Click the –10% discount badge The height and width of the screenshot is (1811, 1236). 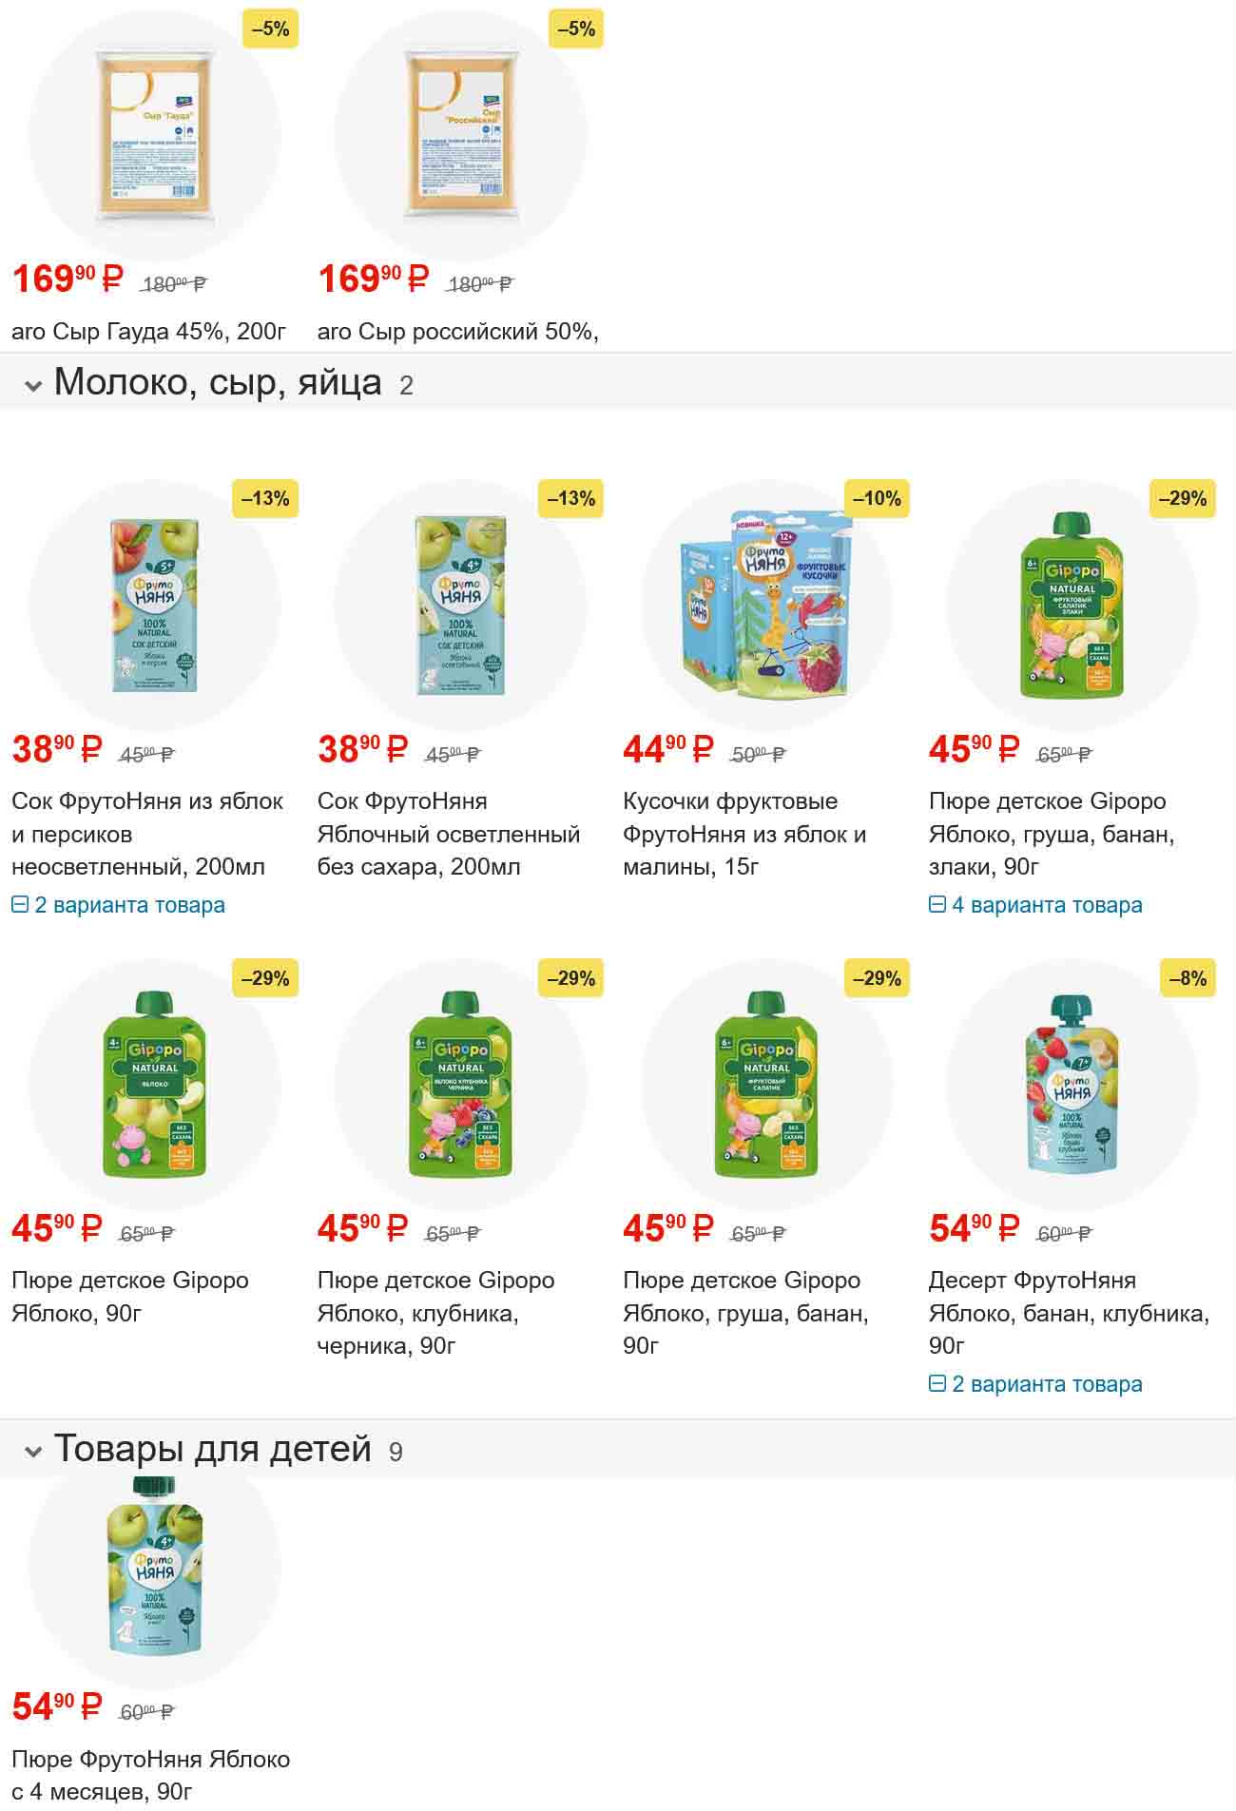pyautogui.click(x=877, y=499)
